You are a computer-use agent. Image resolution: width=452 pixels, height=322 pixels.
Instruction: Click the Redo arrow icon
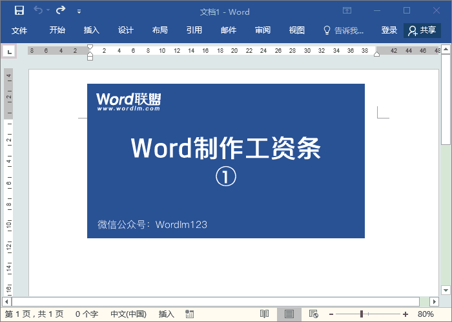[61, 10]
